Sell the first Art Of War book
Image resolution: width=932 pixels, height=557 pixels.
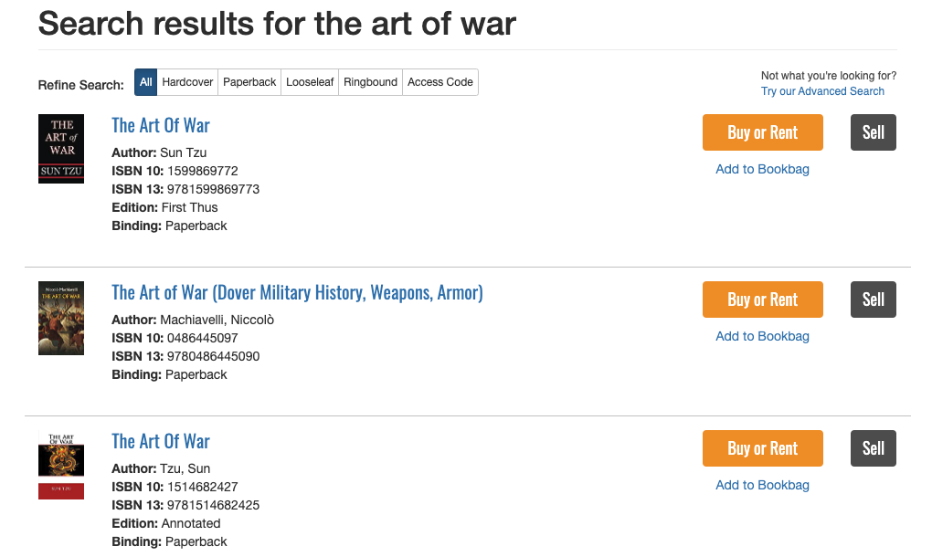click(x=873, y=132)
